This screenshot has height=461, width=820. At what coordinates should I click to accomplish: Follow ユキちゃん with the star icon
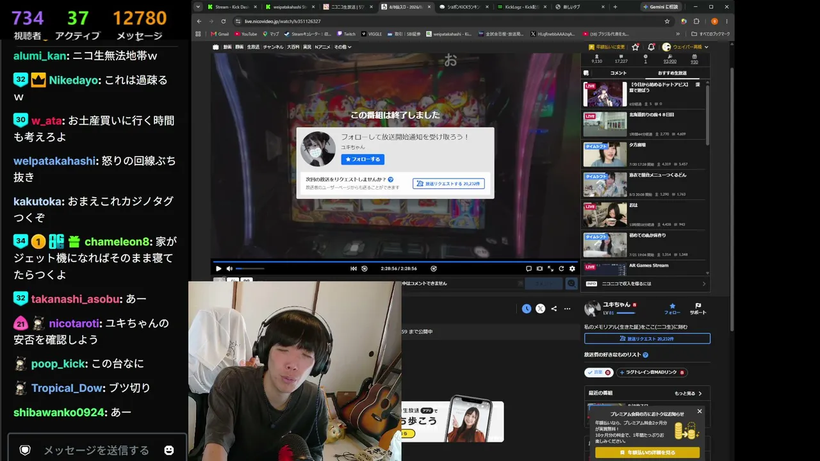click(x=672, y=308)
